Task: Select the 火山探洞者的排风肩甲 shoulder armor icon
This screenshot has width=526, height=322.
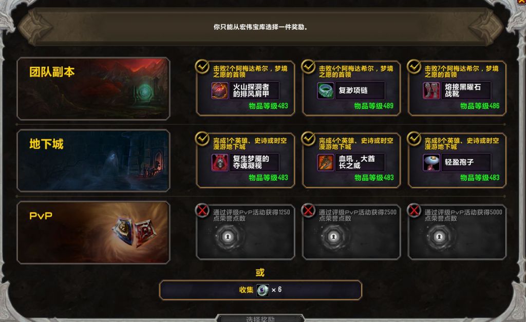Action: (220, 90)
